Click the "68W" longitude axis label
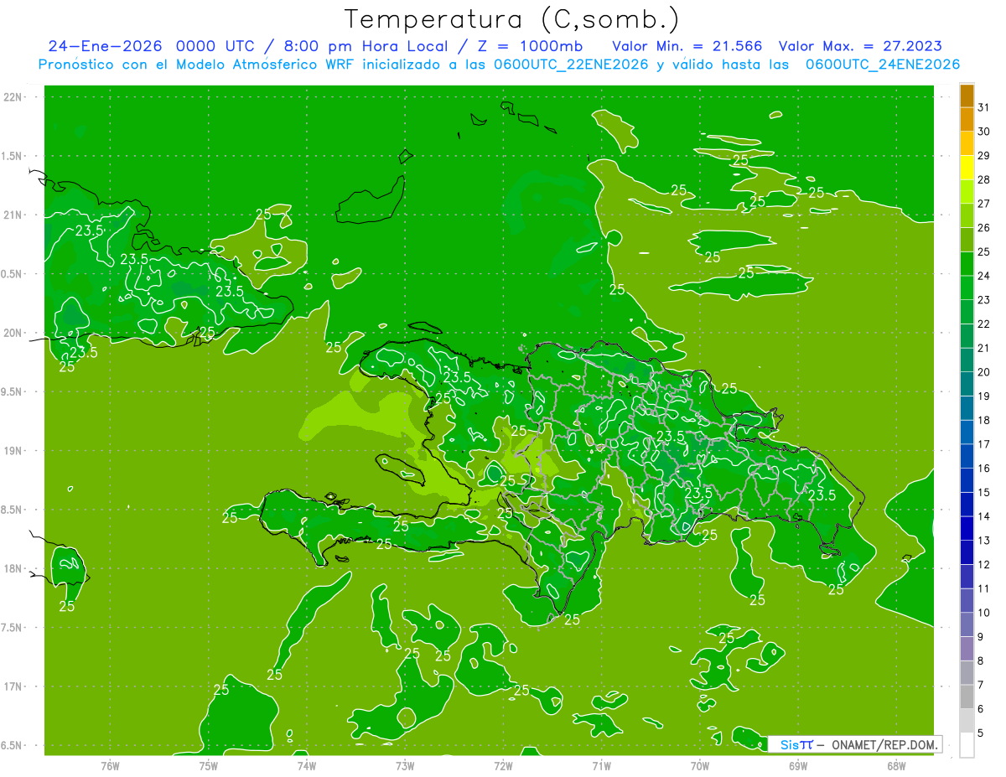Screen dimensions: 1006x777 895,766
